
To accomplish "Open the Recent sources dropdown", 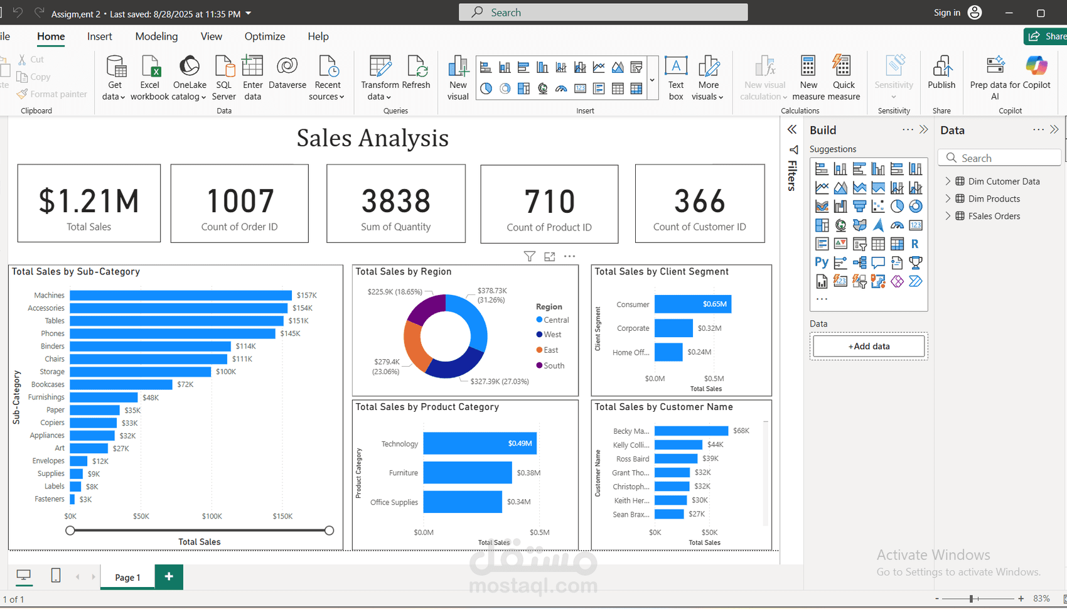I will point(327,78).
